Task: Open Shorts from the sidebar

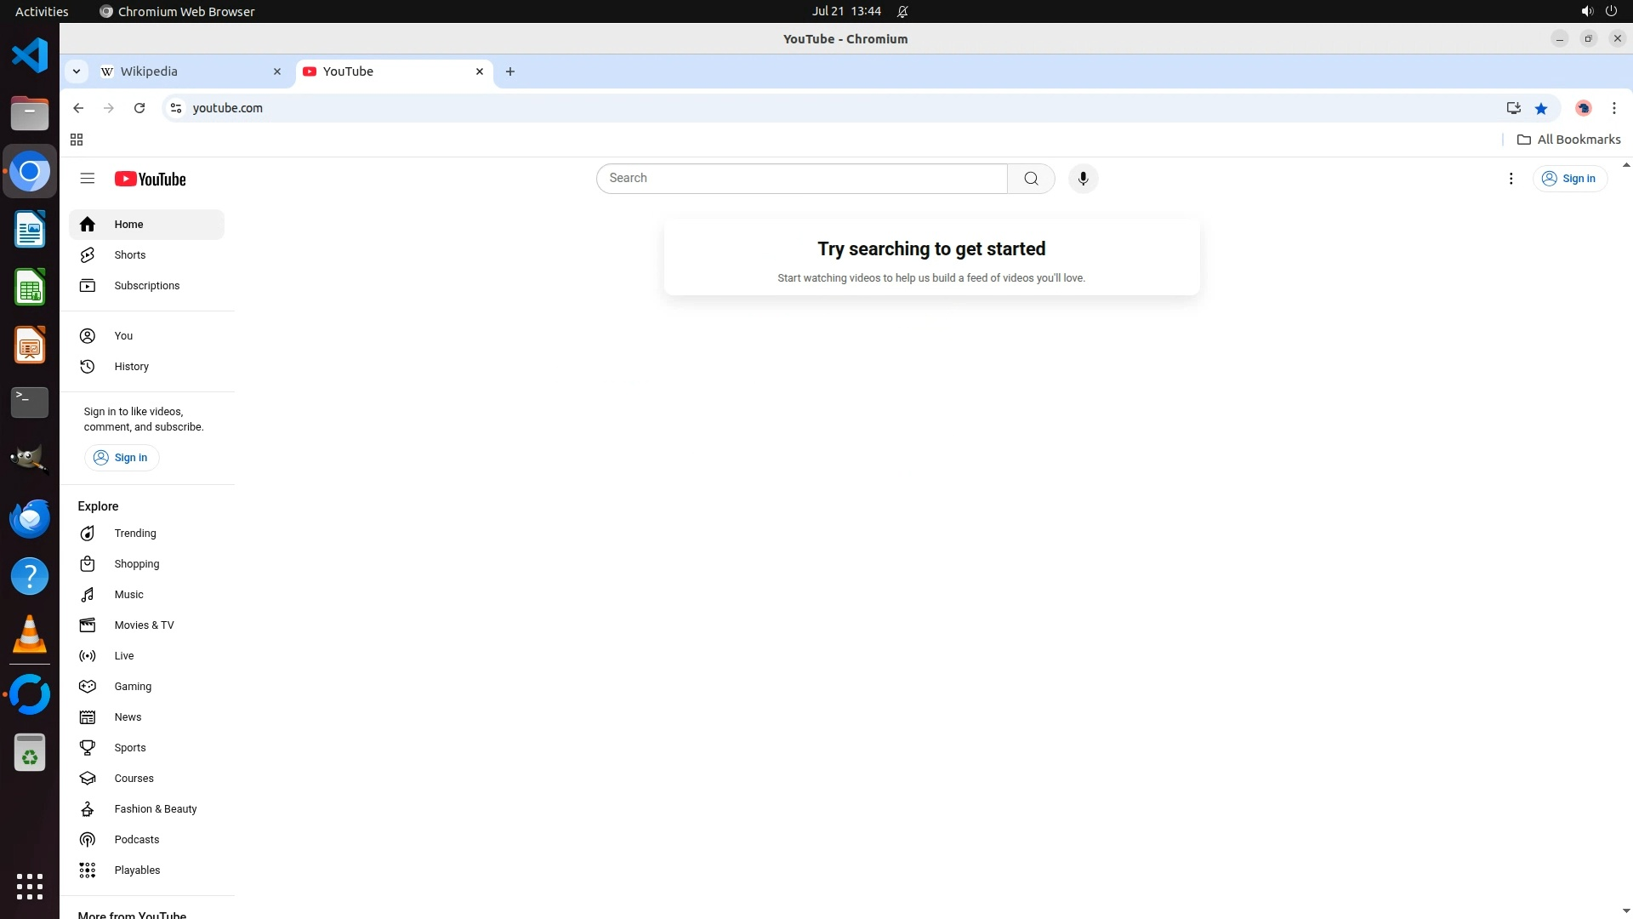Action: click(129, 255)
